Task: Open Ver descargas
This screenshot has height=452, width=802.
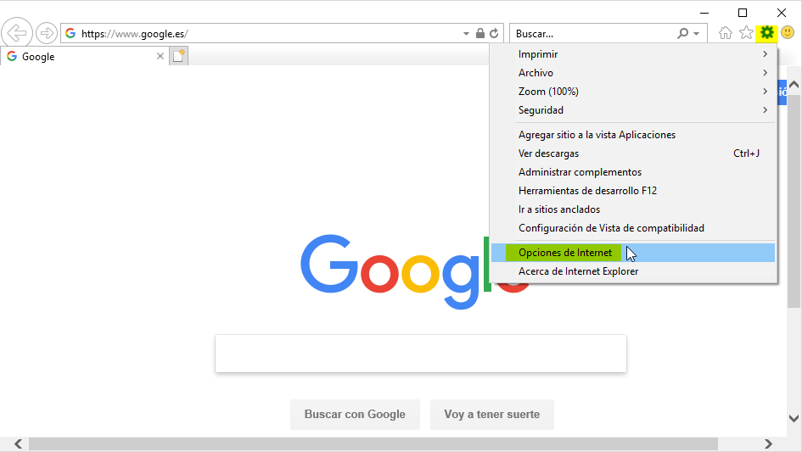Action: point(633,153)
